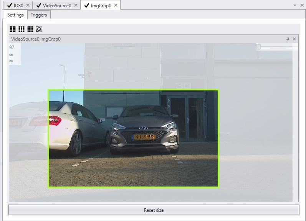Select the ImgCrop0 tab
This screenshot has height=221, width=306.
coord(101,5)
